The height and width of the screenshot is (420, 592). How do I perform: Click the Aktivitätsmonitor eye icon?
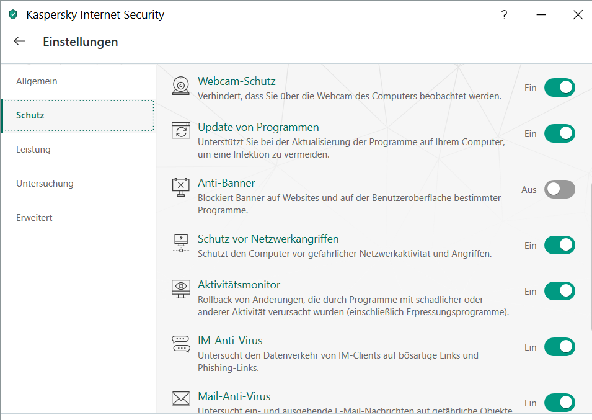click(x=180, y=288)
